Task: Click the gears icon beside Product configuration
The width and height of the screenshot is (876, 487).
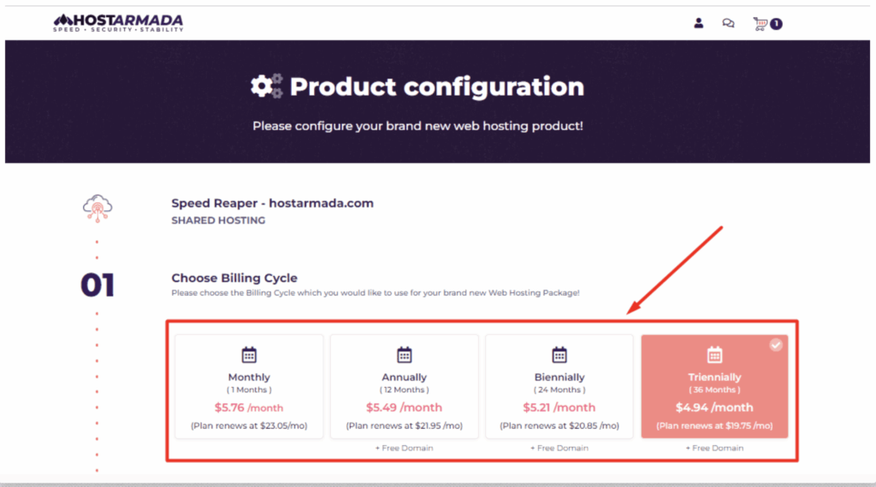Action: pos(267,86)
